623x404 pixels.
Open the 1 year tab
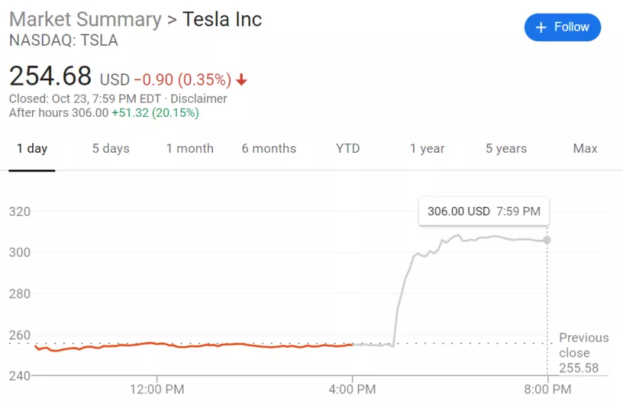click(x=427, y=148)
